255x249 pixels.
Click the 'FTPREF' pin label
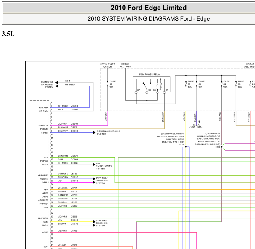[44, 204]
